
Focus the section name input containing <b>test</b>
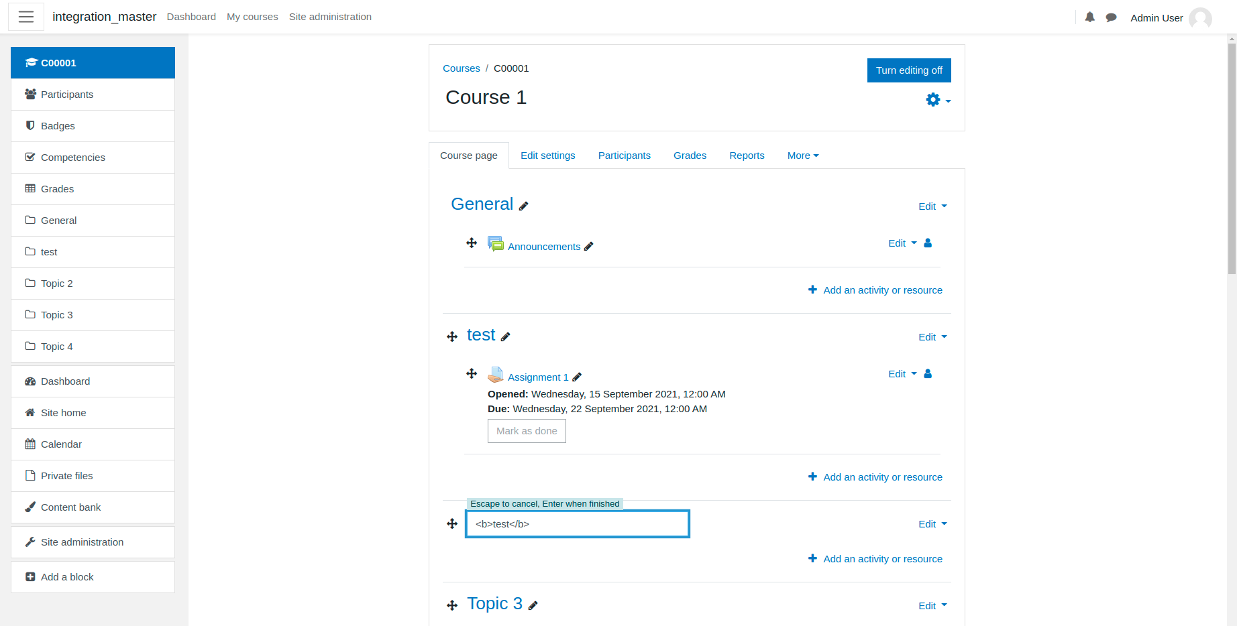[578, 524]
